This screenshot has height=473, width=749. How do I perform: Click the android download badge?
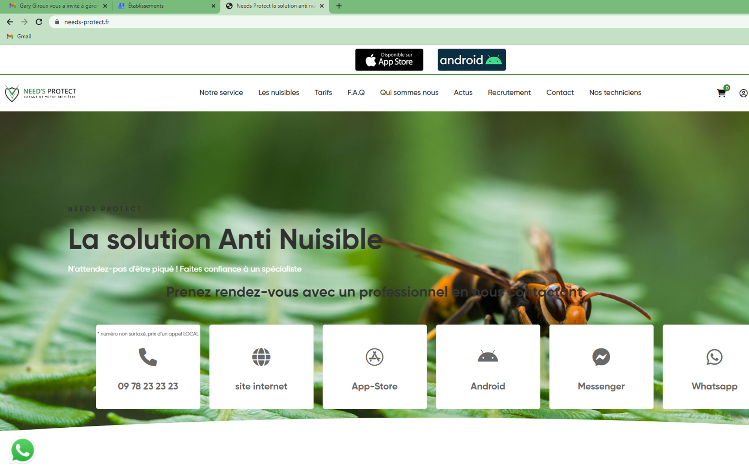click(471, 60)
